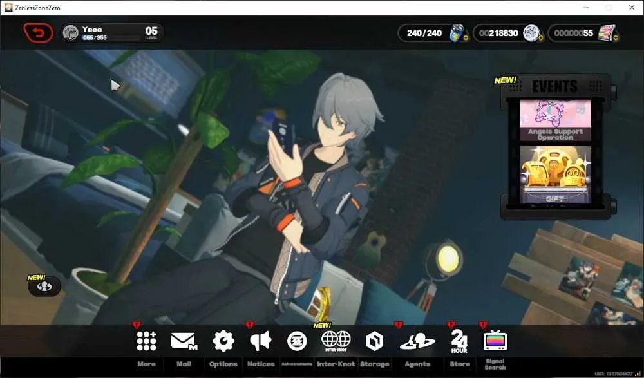Click the NEW photo mode icon at left

[44, 287]
